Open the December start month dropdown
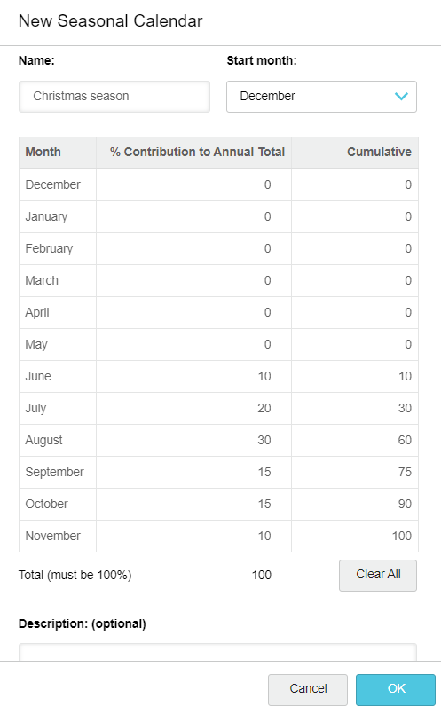 tap(321, 97)
